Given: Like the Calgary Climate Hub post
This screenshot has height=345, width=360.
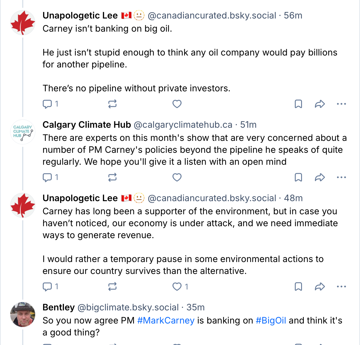Looking at the screenshot, I should point(177,177).
